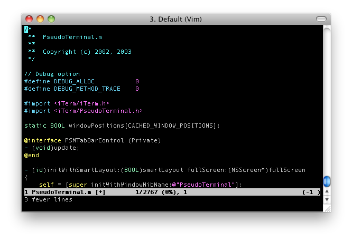The width and height of the screenshot is (352, 241).
Task: Click the '3 fewer lines' message
Action: click(x=48, y=199)
